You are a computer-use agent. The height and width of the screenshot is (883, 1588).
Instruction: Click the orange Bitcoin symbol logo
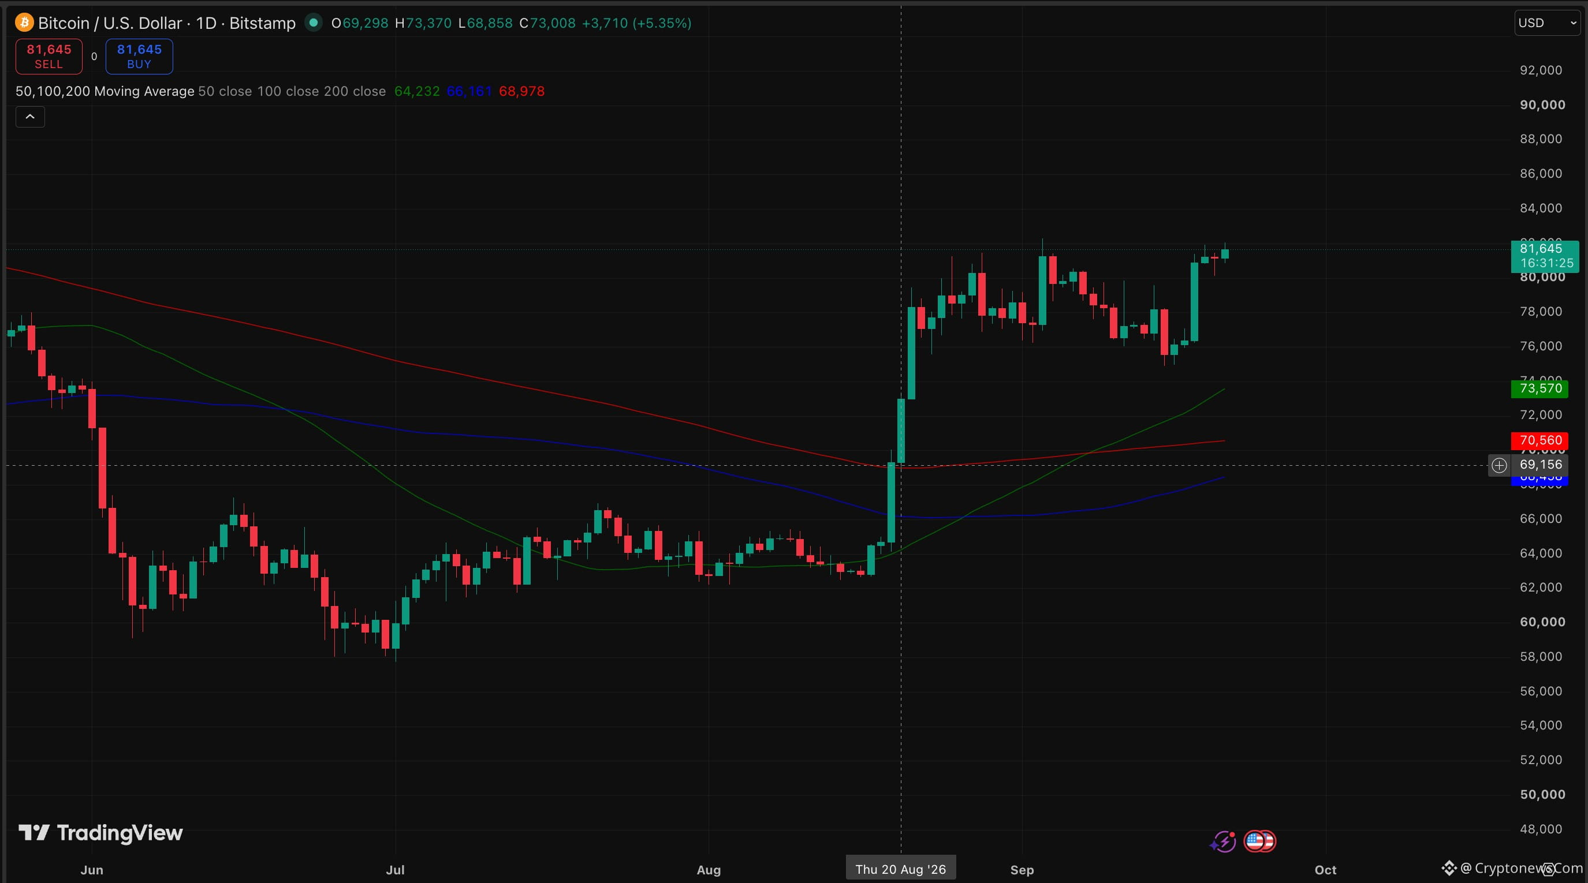24,23
